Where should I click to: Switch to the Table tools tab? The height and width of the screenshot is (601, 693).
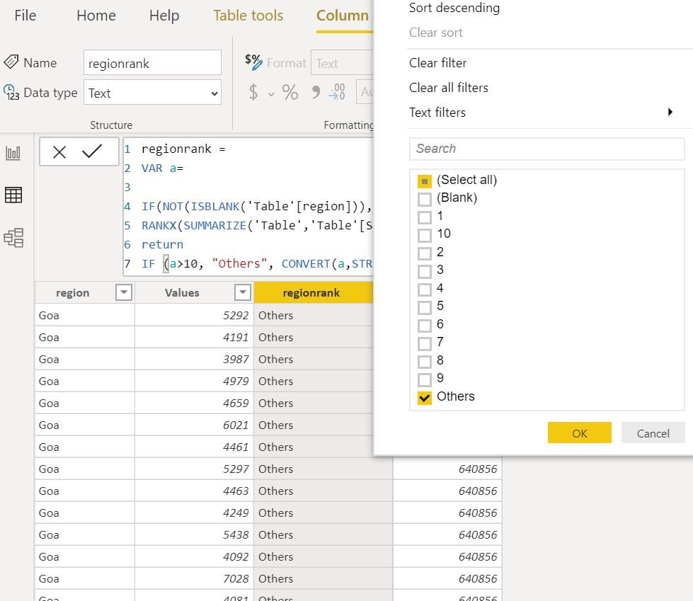click(248, 16)
